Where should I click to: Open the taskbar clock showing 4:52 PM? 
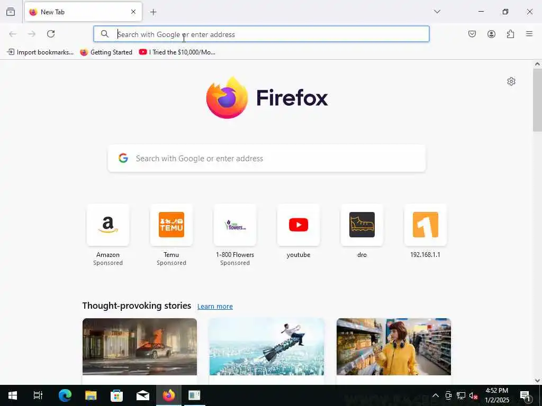[x=496, y=395]
